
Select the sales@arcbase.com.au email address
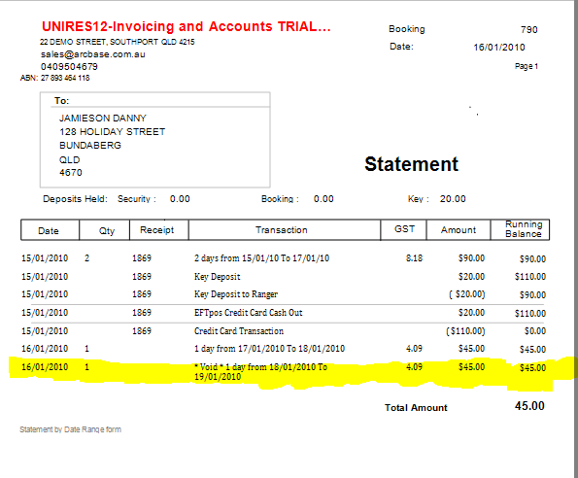tap(93, 54)
